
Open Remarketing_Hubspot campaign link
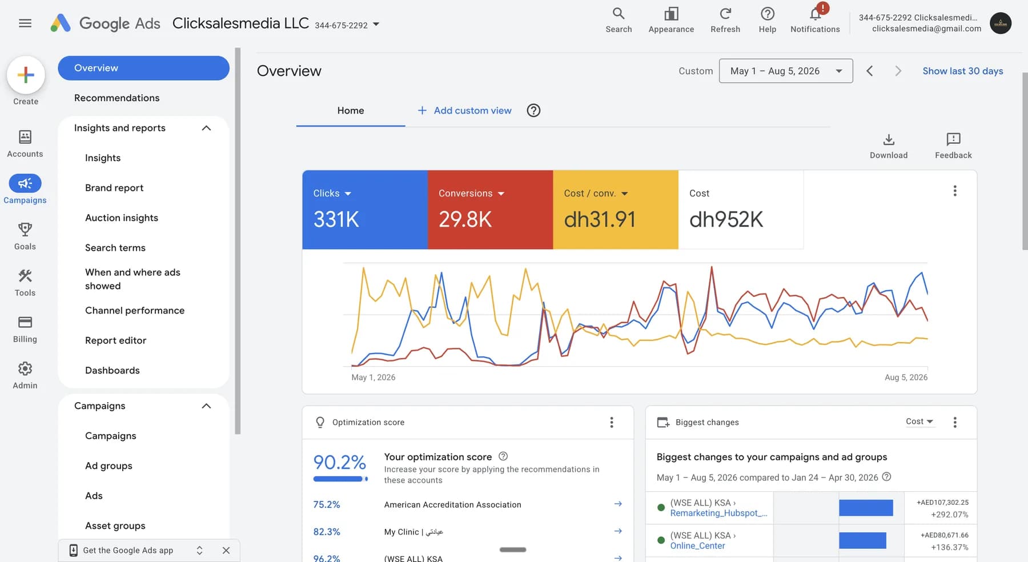pos(718,513)
